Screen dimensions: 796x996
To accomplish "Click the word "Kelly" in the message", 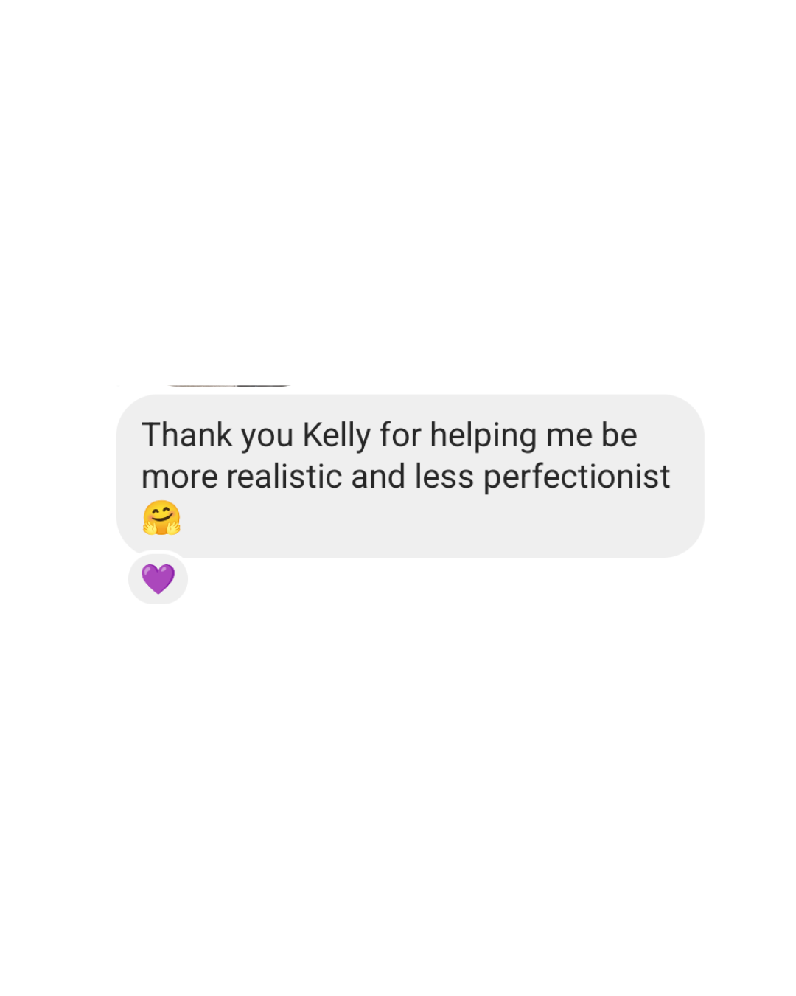I will (336, 435).
